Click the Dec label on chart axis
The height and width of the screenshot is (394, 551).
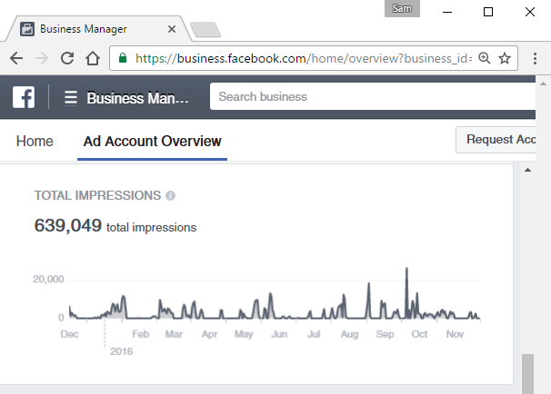point(69,334)
